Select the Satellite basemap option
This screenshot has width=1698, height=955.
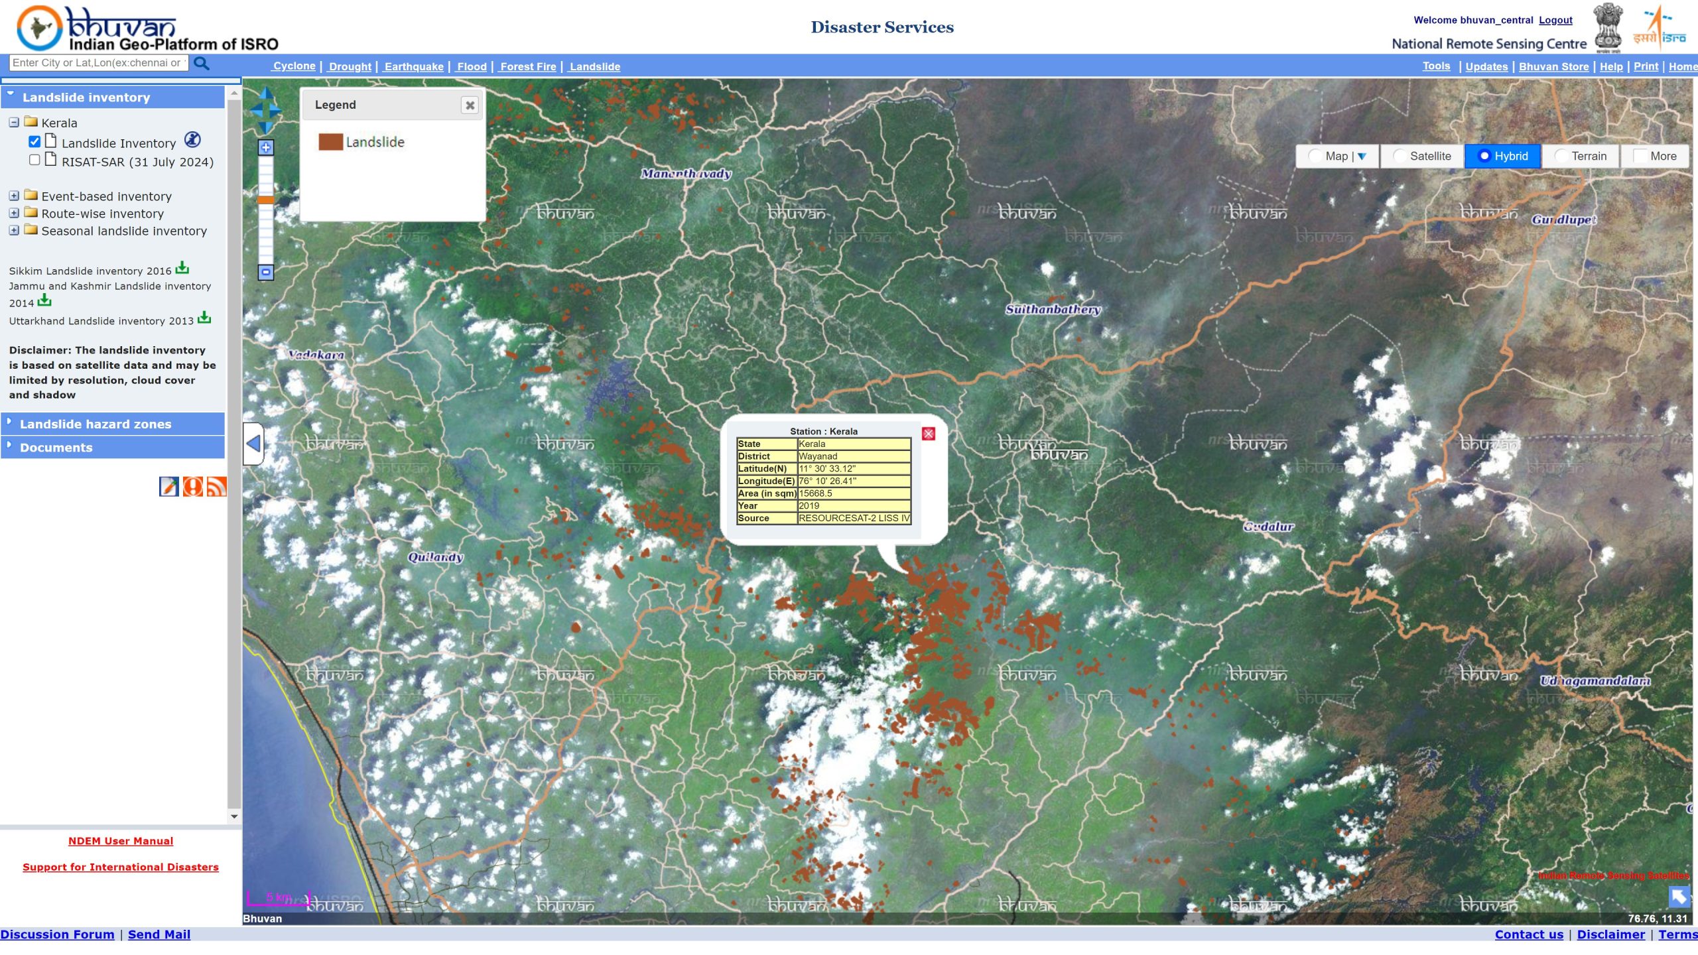click(1400, 156)
